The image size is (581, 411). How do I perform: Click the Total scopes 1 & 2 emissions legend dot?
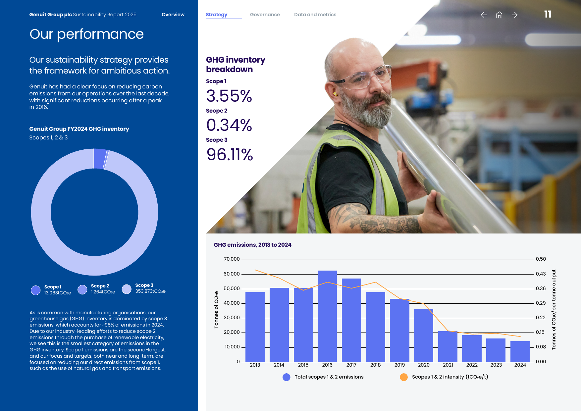[287, 377]
